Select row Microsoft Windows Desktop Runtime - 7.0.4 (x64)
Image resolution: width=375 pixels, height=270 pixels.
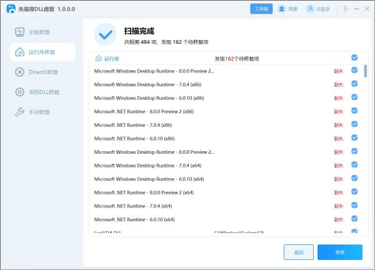226,166
